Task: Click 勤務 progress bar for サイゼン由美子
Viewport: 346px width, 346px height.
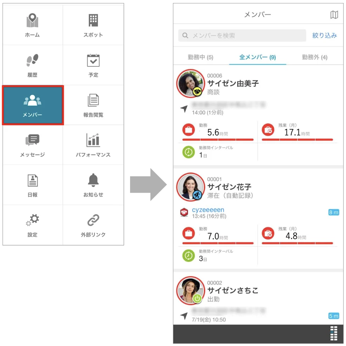Action: coord(218,139)
